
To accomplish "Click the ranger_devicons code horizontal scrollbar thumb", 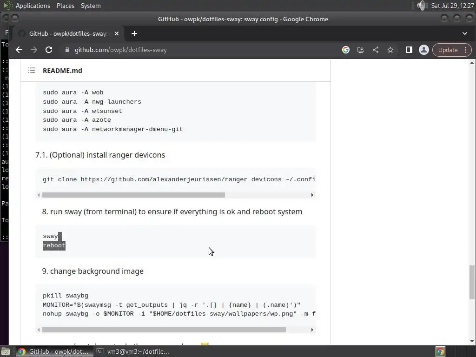I will [133, 195].
